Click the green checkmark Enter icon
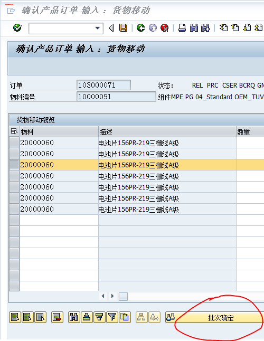This screenshot has width=264, height=341. 17,28
